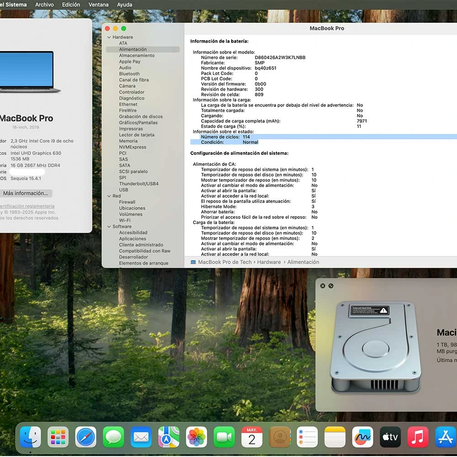
Task: Open the Calendar icon showing May 2
Action: coord(252,437)
